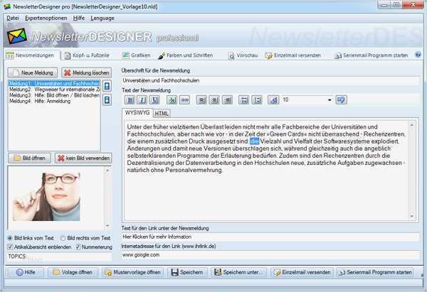The width and height of the screenshot is (427, 292).
Task: Click the Speichern button
Action: pos(187,272)
